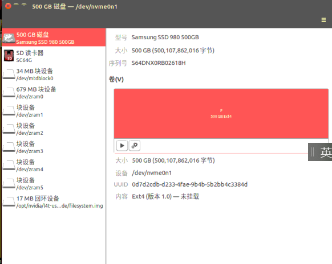Click the UUID value text
332x264 pixels.
pyautogui.click(x=189, y=184)
